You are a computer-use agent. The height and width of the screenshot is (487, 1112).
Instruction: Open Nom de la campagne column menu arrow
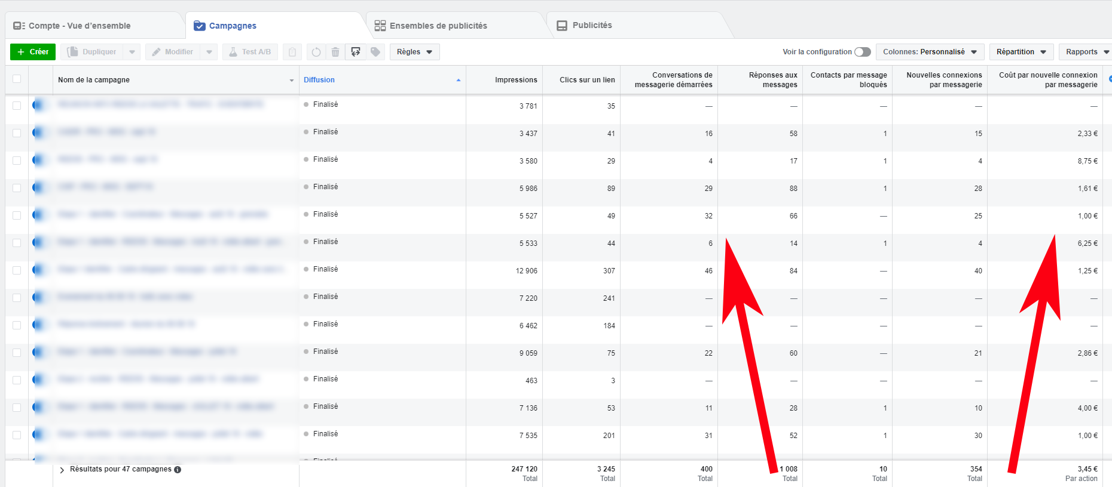(292, 81)
